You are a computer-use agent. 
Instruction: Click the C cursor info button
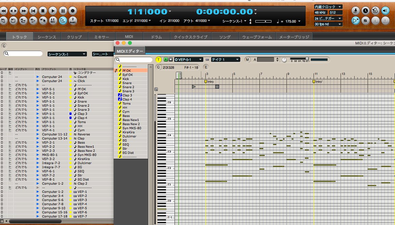[158, 67]
